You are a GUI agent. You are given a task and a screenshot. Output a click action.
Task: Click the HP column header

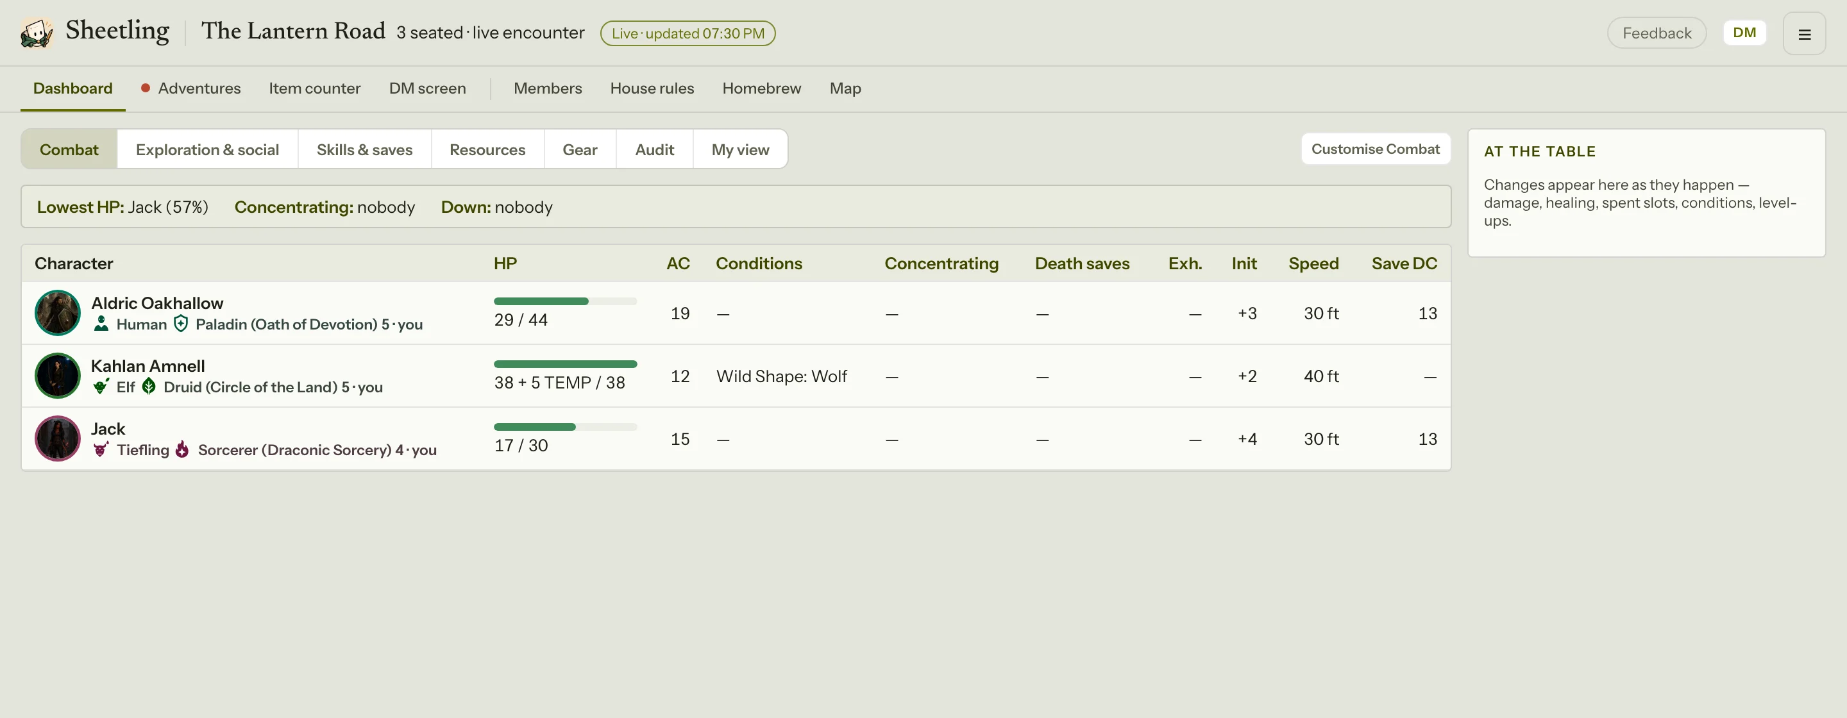click(x=505, y=263)
